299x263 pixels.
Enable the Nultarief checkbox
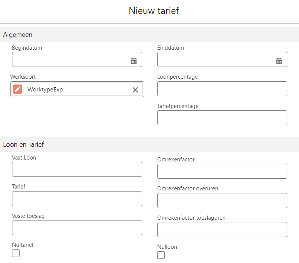point(16,253)
